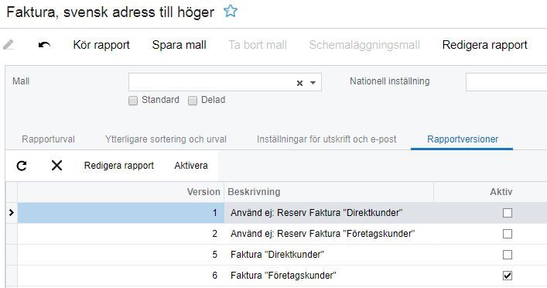Click the undo arrow icon in toolbar
Viewport: 547px width, 288px height.
click(x=44, y=45)
